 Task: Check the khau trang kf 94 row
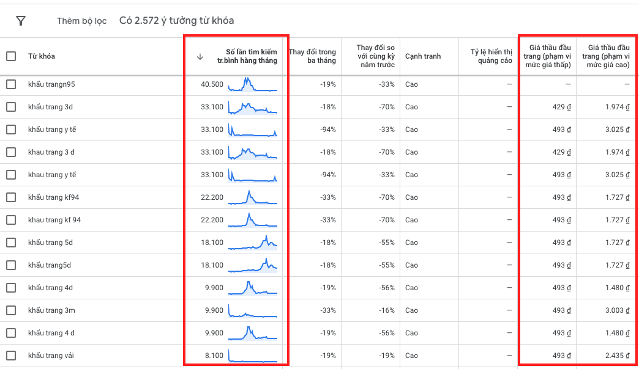point(11,220)
